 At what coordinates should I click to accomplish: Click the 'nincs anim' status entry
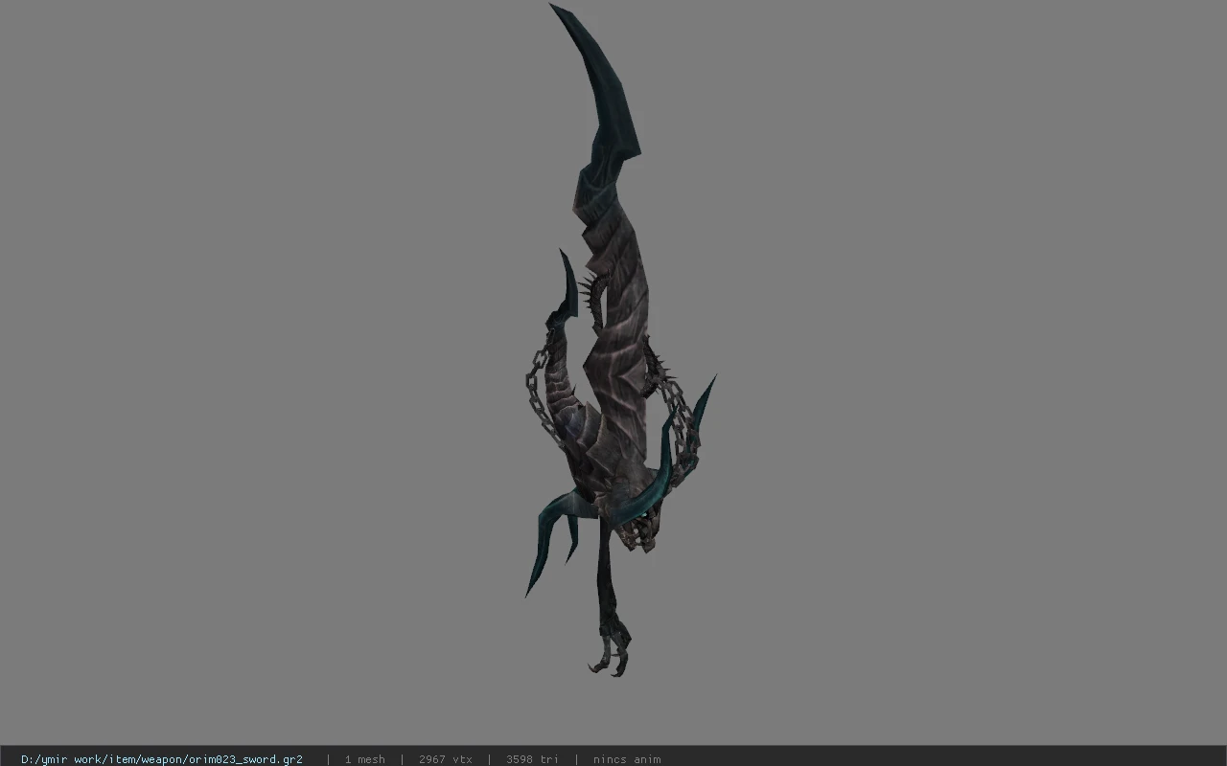(x=627, y=759)
